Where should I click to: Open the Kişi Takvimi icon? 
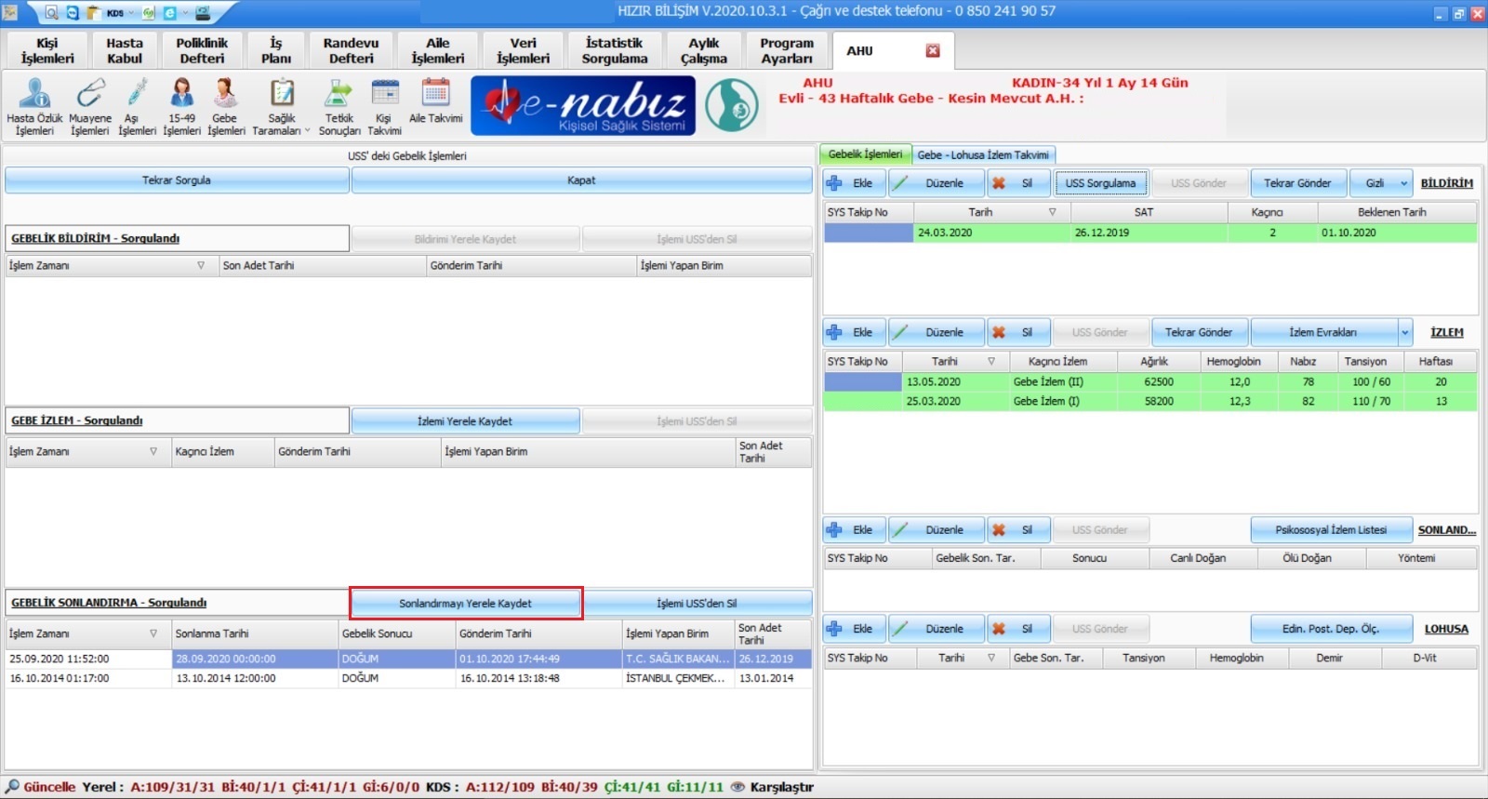pyautogui.click(x=384, y=96)
